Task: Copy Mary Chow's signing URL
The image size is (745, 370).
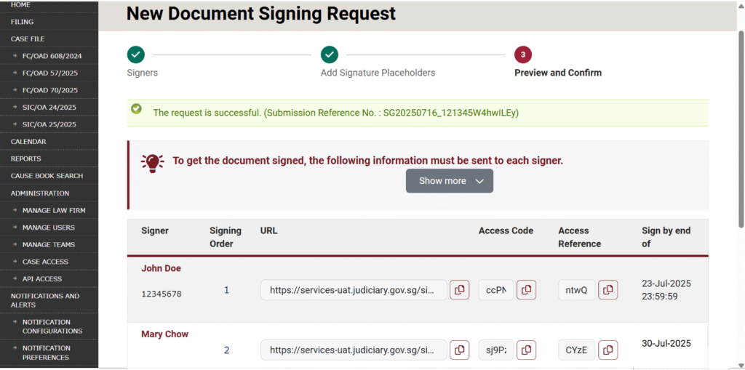Action: [459, 350]
